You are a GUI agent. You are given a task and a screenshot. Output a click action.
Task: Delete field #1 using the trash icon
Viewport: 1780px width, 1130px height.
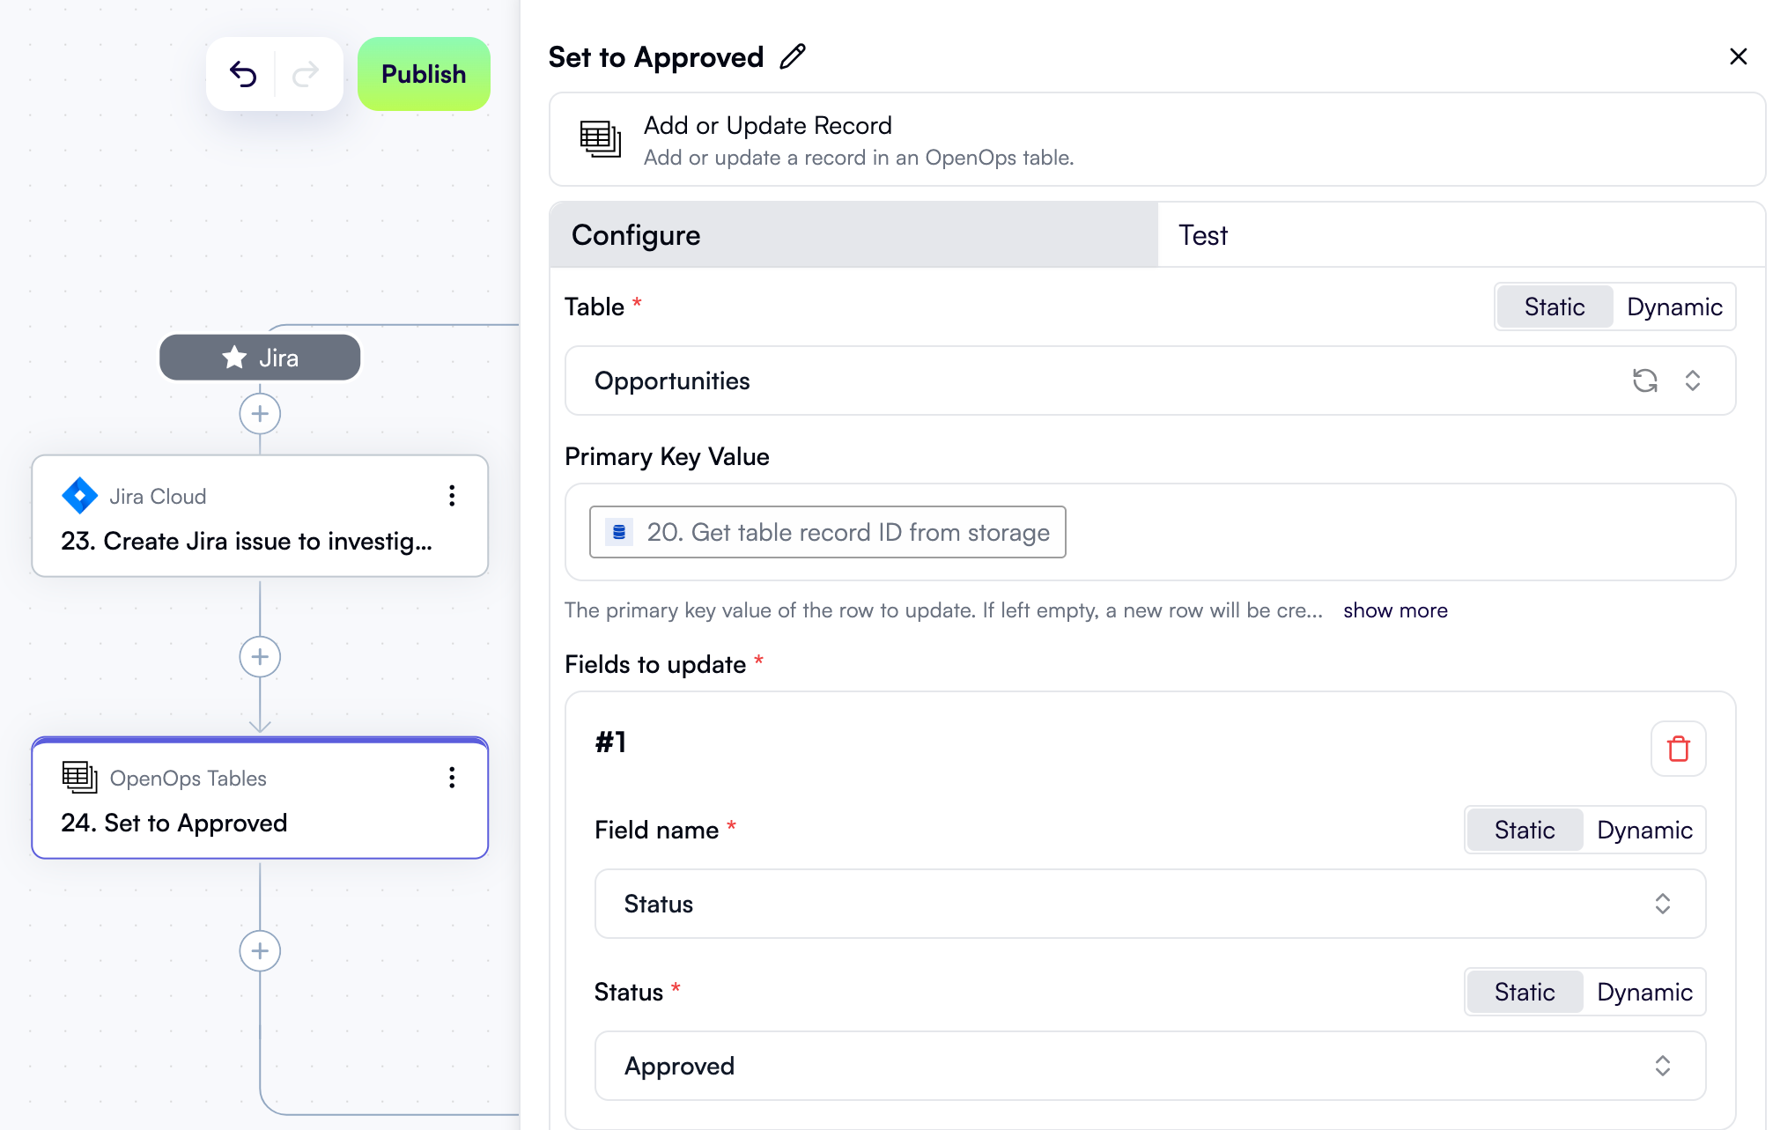click(x=1677, y=749)
